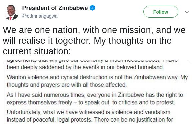
Task: Click line starting 'Wanton violence and cynical destruction'
Action: click(x=97, y=77)
